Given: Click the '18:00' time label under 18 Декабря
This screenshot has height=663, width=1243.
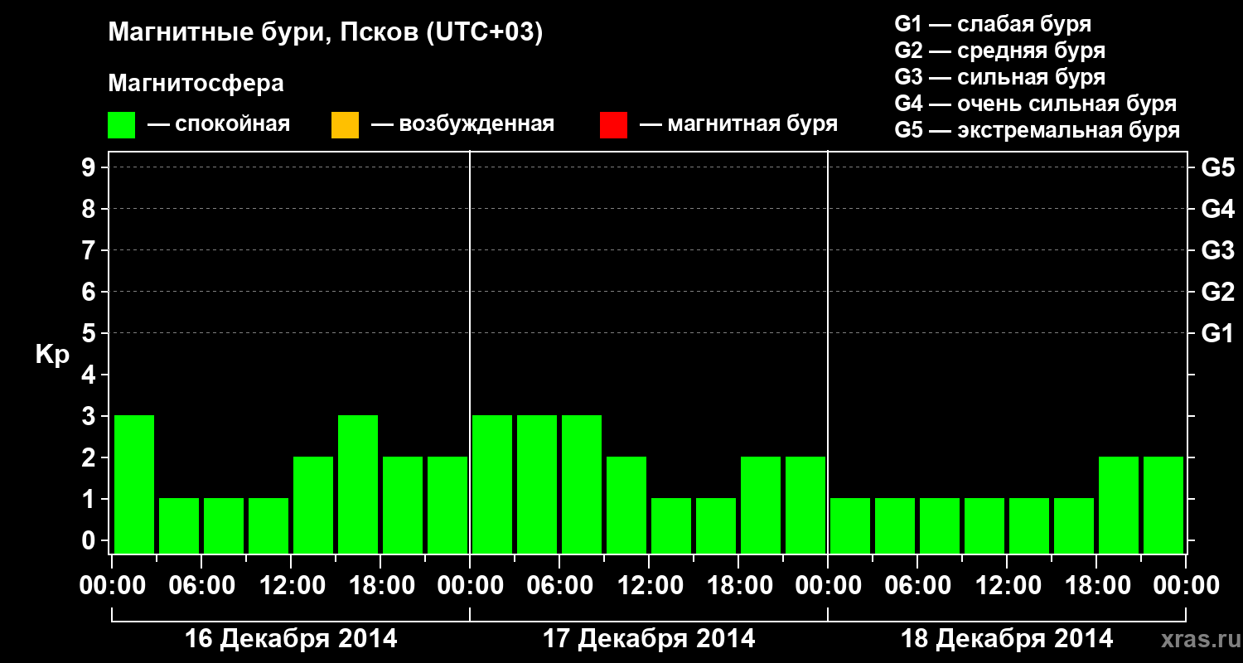Looking at the screenshot, I should (1096, 586).
